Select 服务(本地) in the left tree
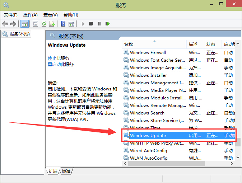Image resolution: width=242 pixels, height=183 pixels. pyautogui.click(x=19, y=34)
